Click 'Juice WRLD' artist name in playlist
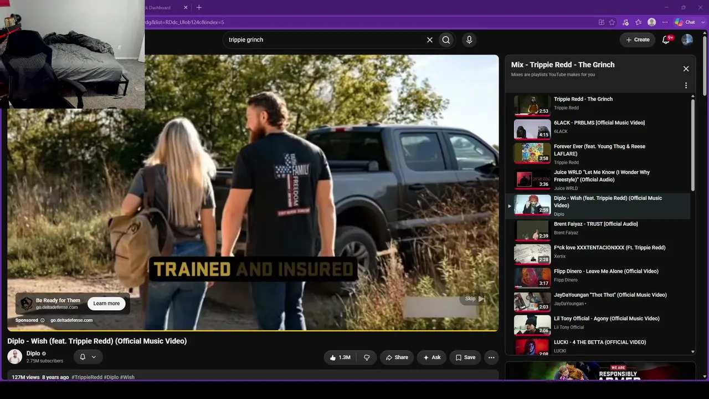 point(568,188)
